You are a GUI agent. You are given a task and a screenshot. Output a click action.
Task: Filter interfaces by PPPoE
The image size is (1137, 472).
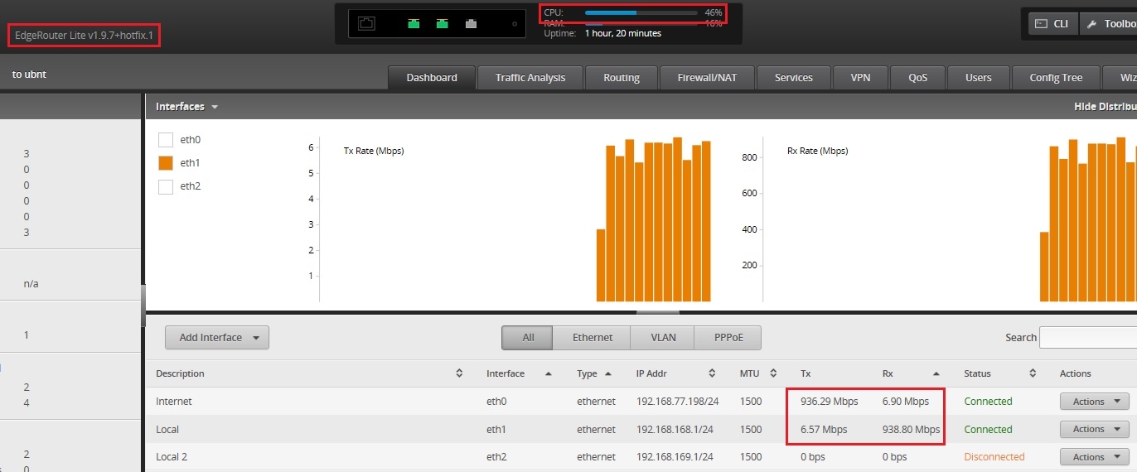tap(728, 337)
